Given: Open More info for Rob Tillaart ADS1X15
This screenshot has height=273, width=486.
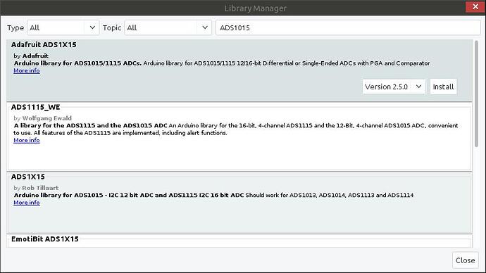Looking at the screenshot, I should tap(27, 203).
